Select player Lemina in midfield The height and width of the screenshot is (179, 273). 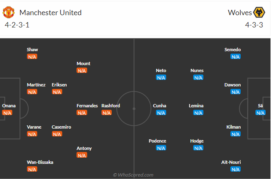pos(196,106)
